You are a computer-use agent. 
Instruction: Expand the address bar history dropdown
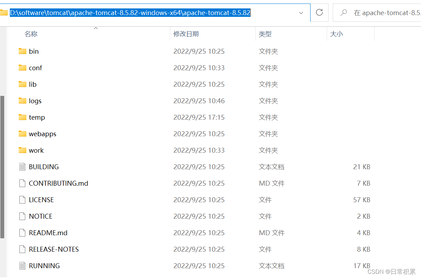click(301, 13)
